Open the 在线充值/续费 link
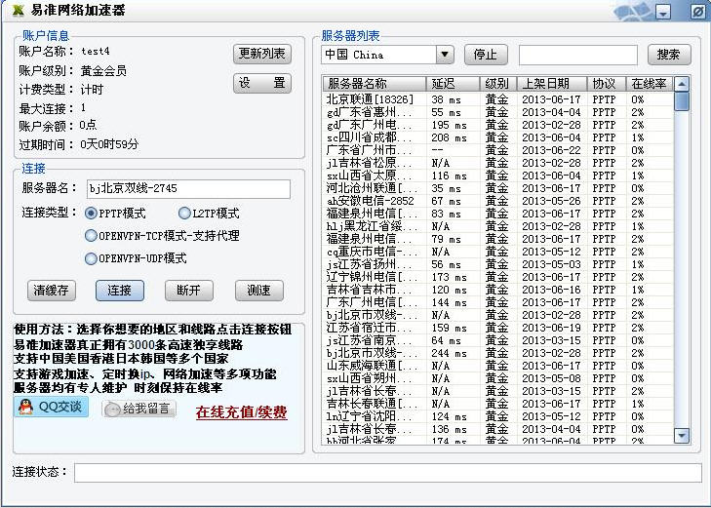Image resolution: width=711 pixels, height=508 pixels. pos(241,411)
